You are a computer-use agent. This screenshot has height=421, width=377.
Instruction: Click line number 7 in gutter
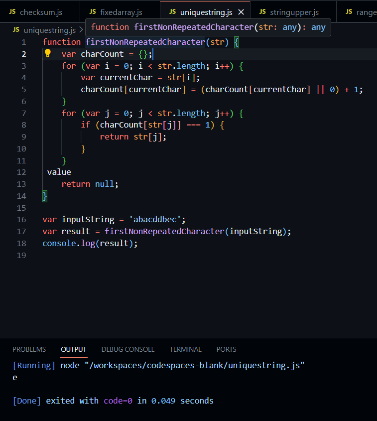click(x=24, y=113)
